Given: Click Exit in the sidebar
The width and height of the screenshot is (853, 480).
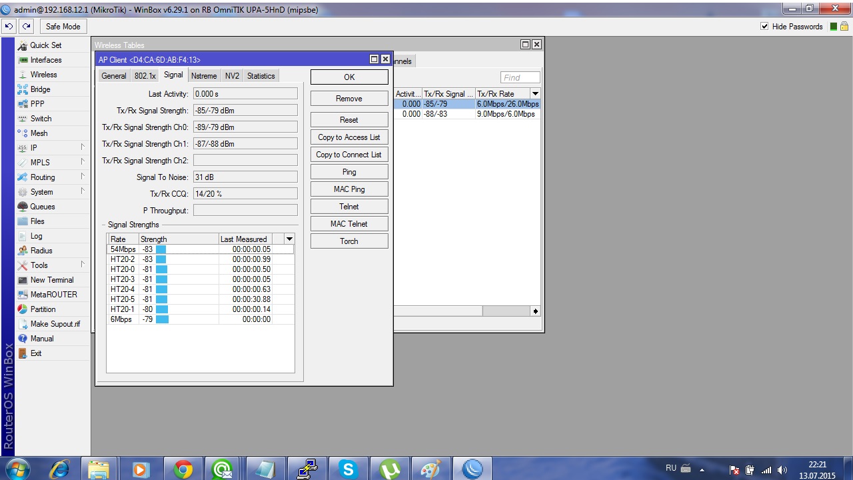Looking at the screenshot, I should tap(36, 353).
